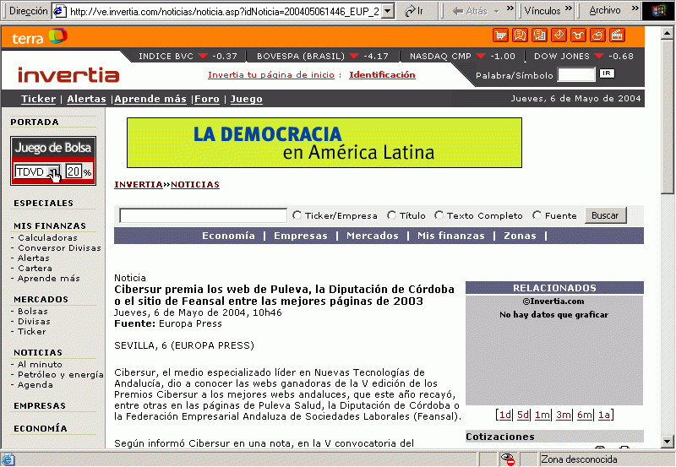Open the Aprende más top nav link
676x467 pixels.
coord(150,99)
